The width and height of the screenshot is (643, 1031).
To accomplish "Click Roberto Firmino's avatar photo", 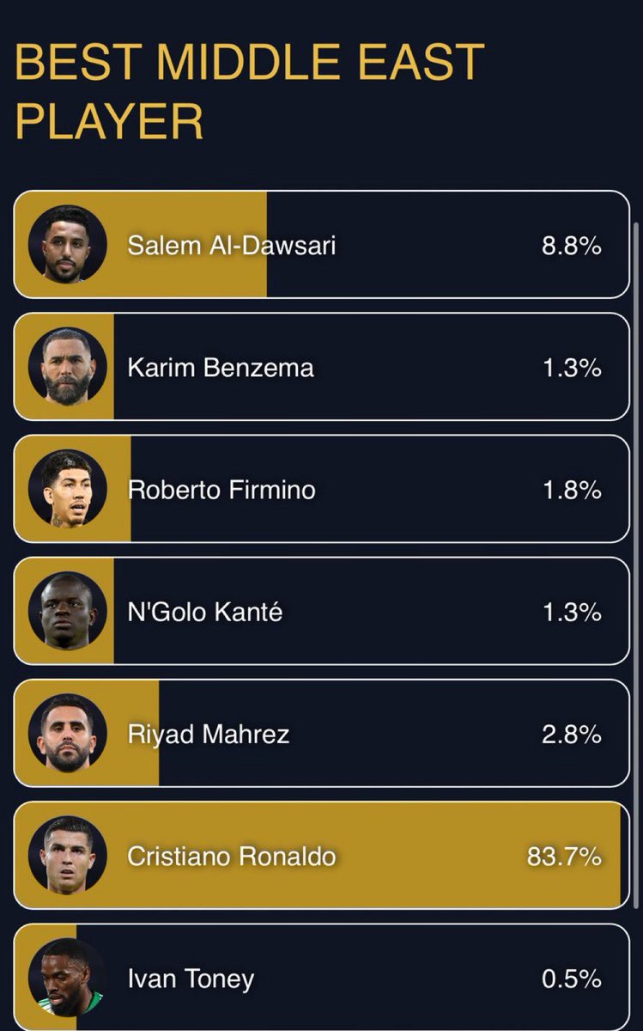I will 67,489.
